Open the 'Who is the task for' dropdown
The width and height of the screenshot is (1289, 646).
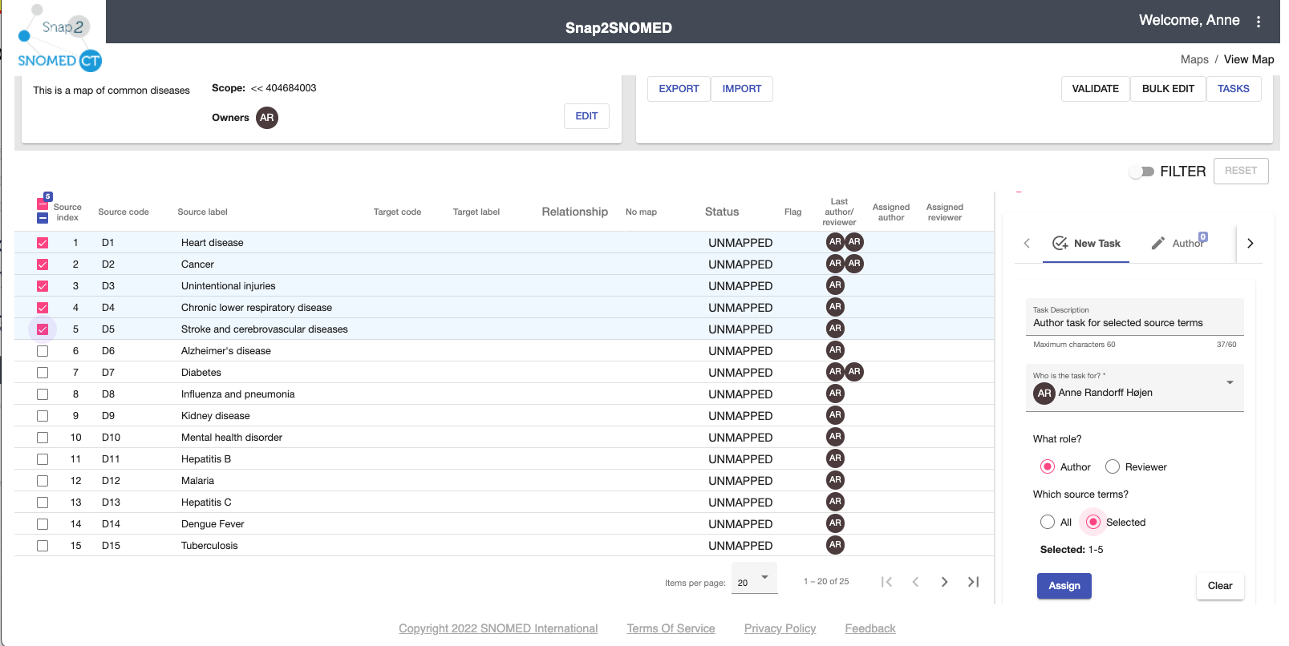[1134, 388]
